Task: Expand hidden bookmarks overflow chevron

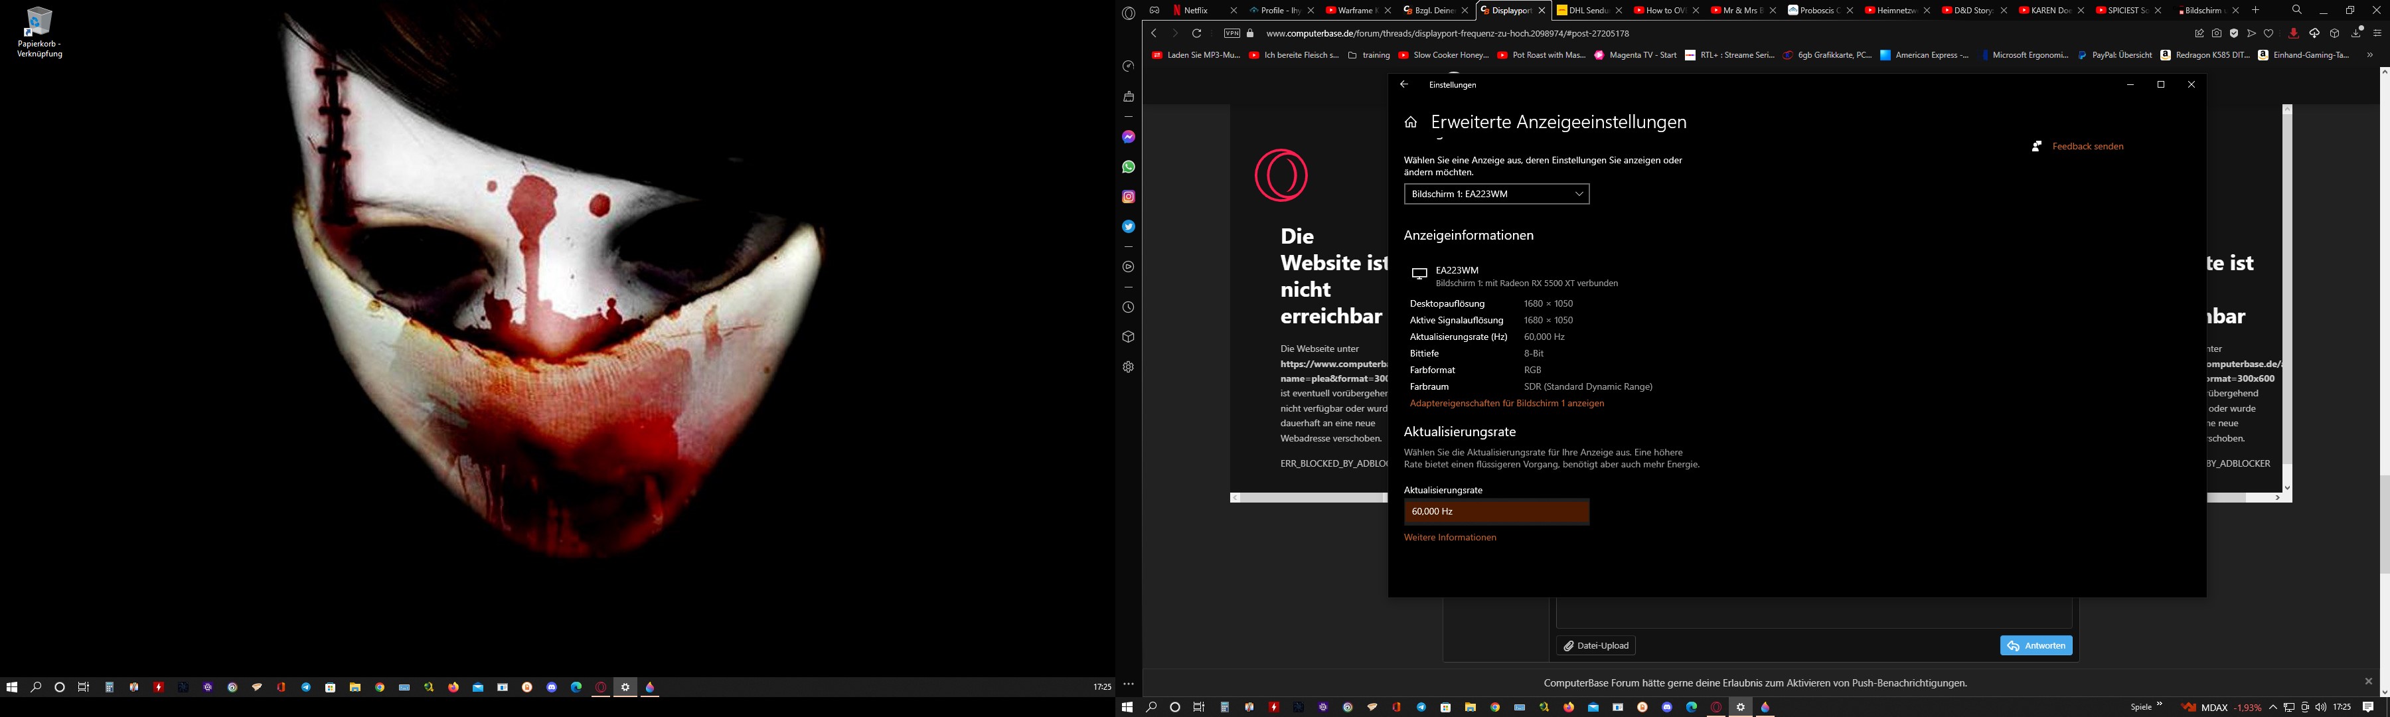Action: (x=2369, y=54)
